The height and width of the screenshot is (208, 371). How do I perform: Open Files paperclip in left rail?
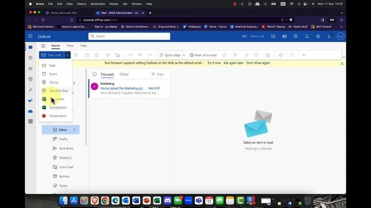(x=31, y=90)
